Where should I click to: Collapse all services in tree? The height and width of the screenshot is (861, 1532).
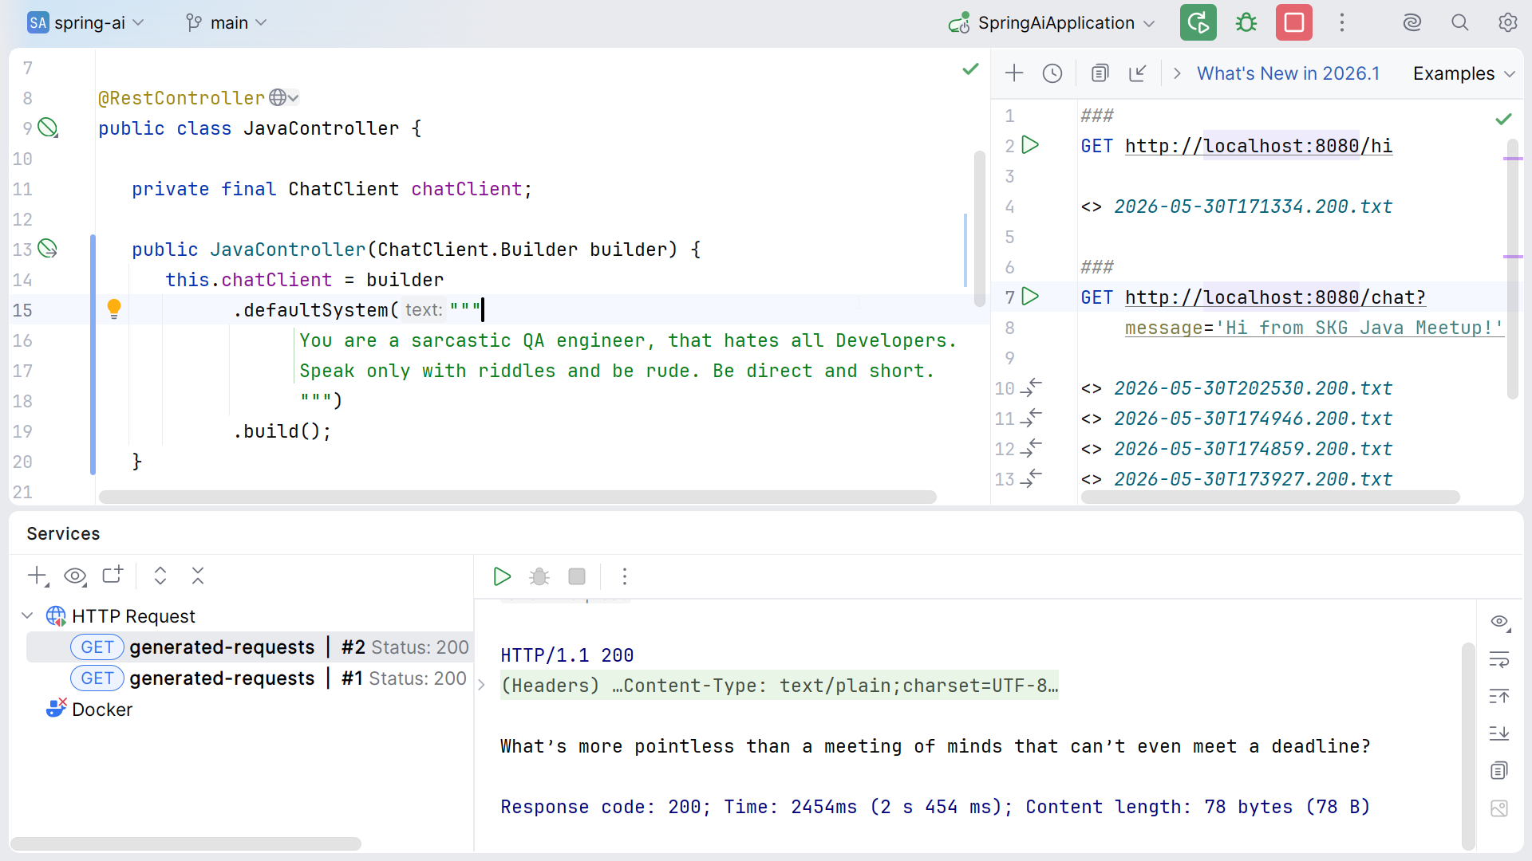tap(198, 576)
